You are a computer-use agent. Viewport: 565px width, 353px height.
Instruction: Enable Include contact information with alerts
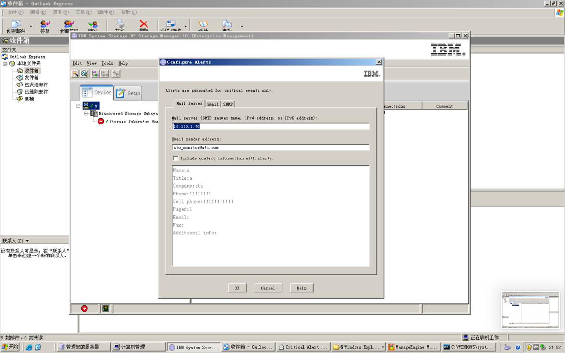coord(176,158)
